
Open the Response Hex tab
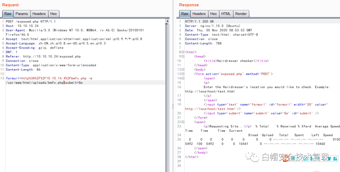pyautogui.click(x=213, y=13)
